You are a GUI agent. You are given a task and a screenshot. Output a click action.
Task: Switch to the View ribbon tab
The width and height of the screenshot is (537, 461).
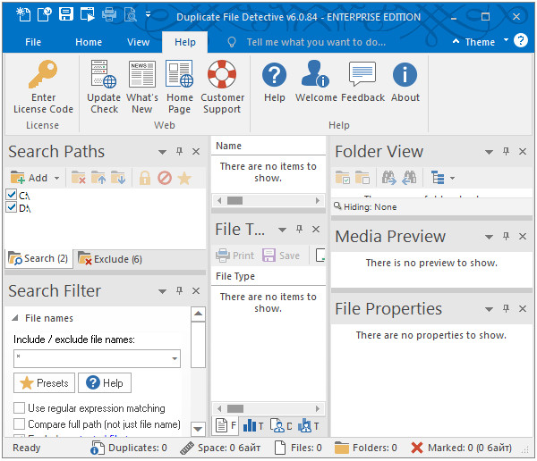click(x=138, y=42)
